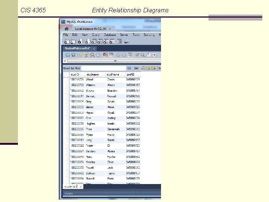Select the cell containing Watson
Image resolution: width=269 pixels, height=202 pixels.
tap(95, 85)
